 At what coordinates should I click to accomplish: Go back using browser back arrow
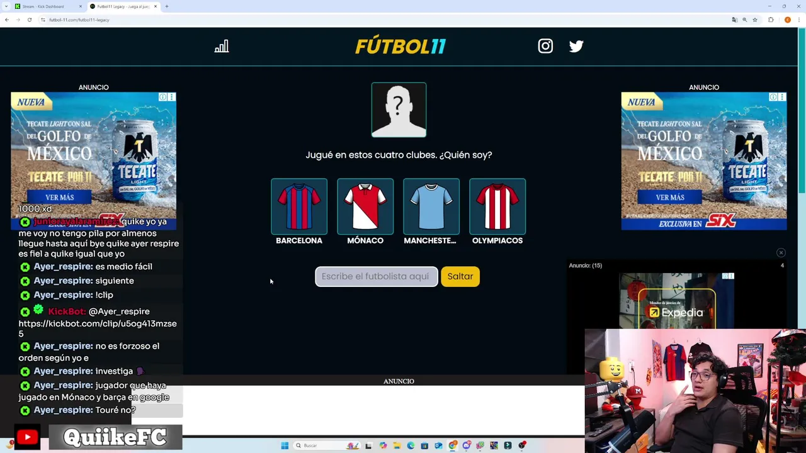click(7, 20)
